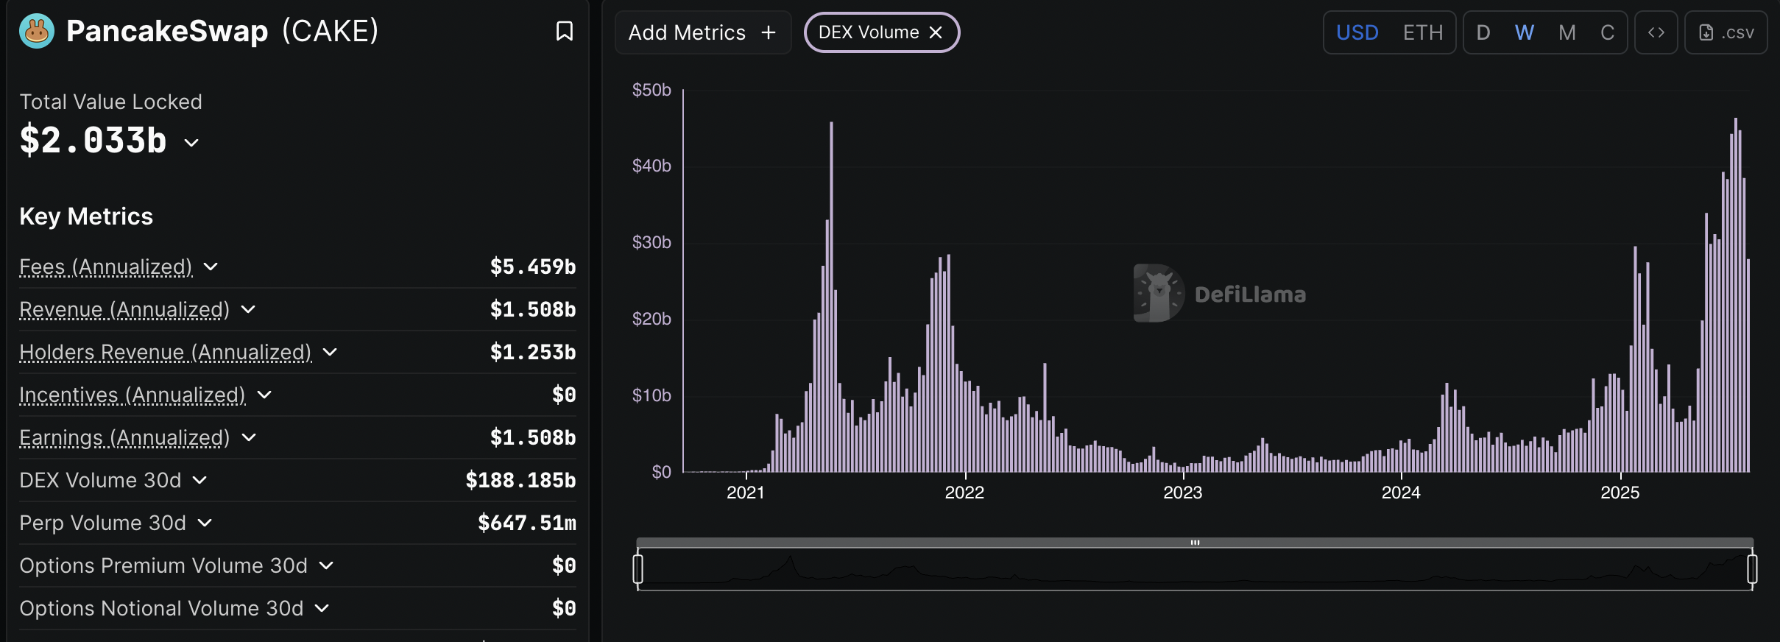Select cumulative (C) chart grouping

pyautogui.click(x=1608, y=32)
